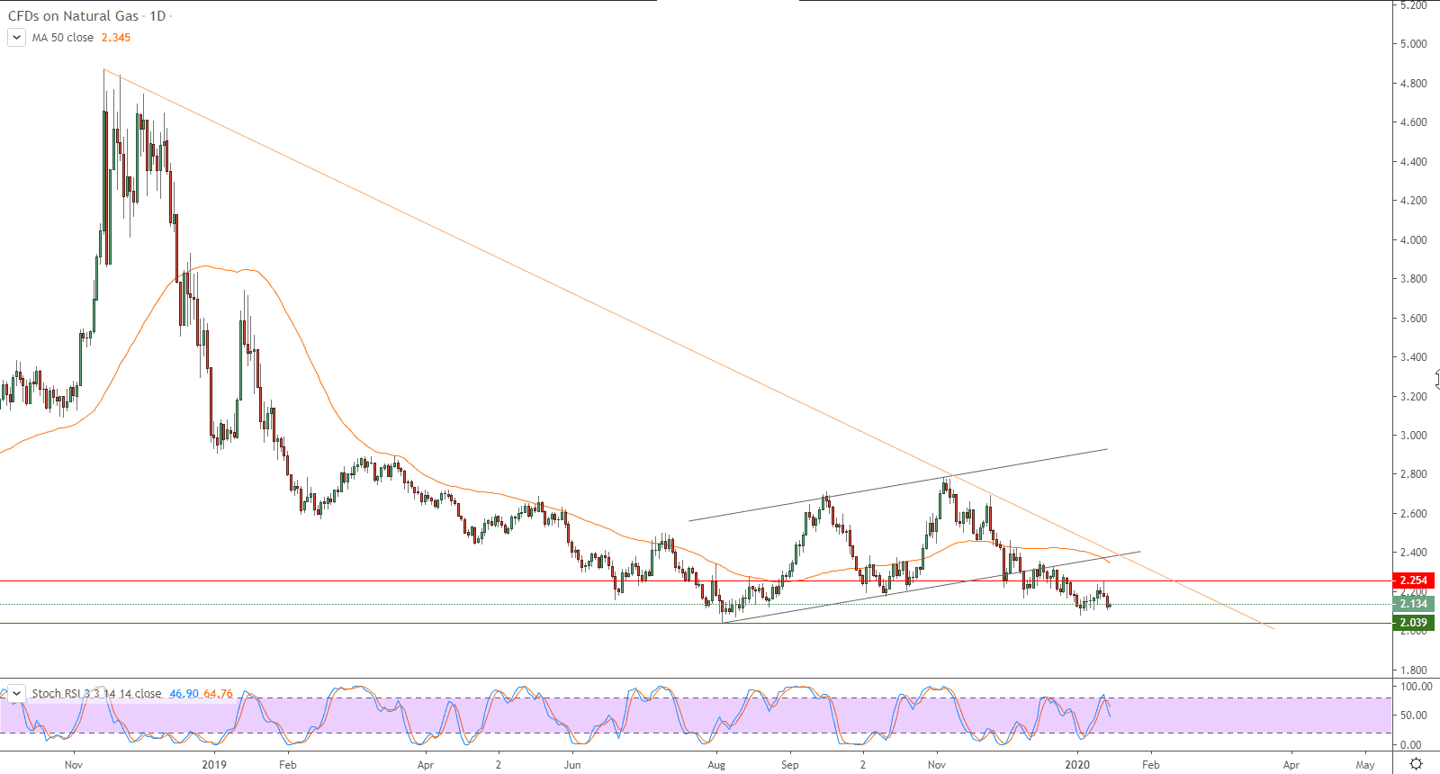Click price axis value 2.800

point(1413,474)
